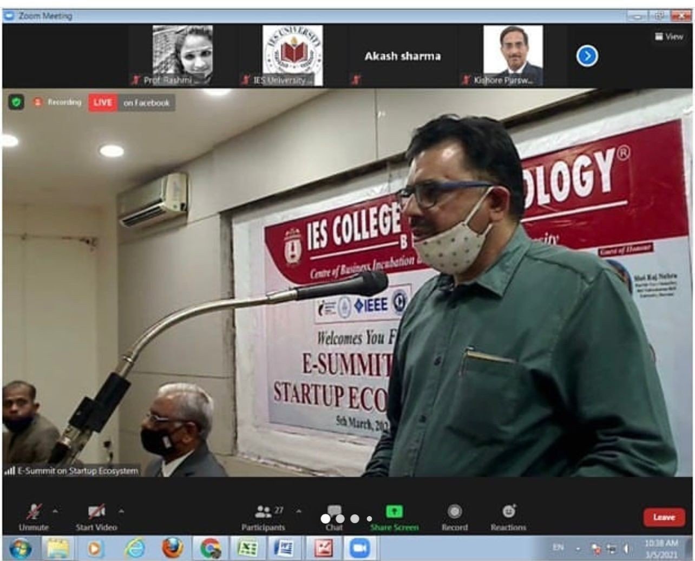Open audio options caret beside Unmute
Viewport: 695px width, 561px height.
[55, 511]
